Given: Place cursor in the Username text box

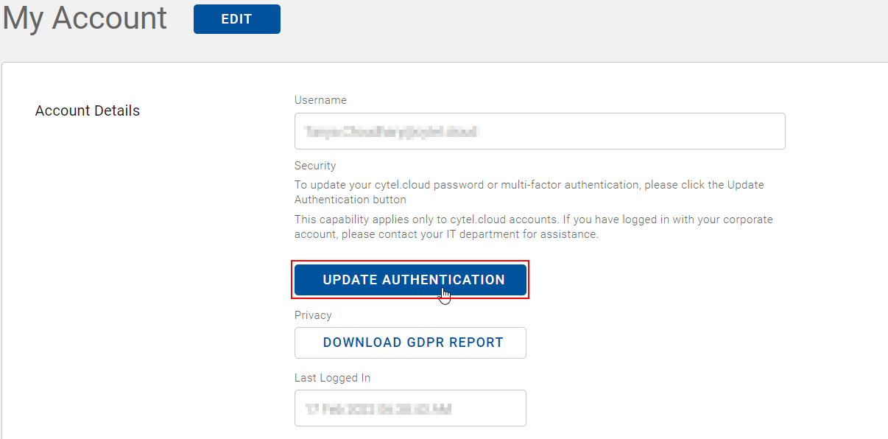Looking at the screenshot, I should coord(540,131).
